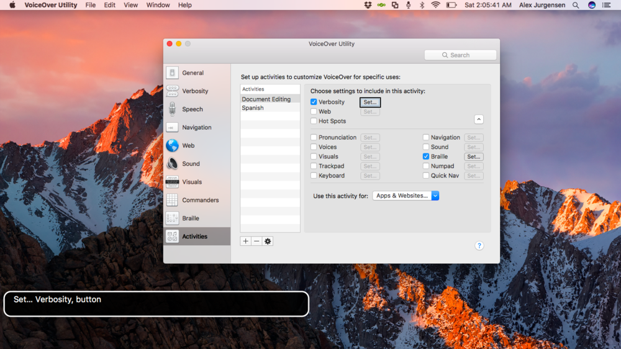Check the Trackpad checkbox
This screenshot has width=621, height=349.
click(x=314, y=166)
